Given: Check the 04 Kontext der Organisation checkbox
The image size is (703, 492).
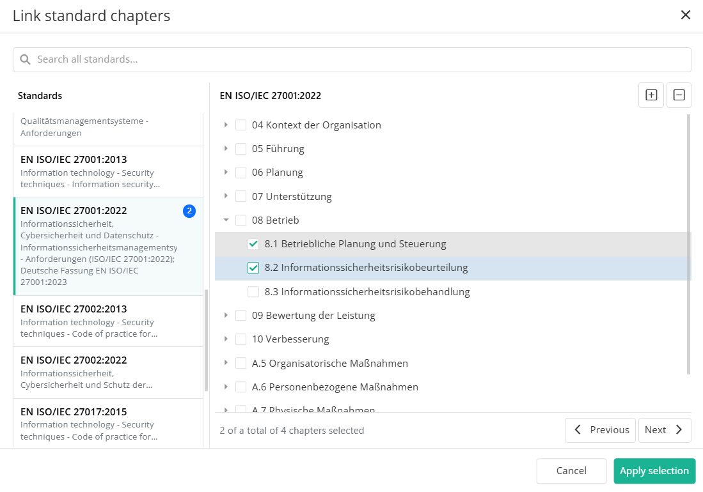Looking at the screenshot, I should click(241, 125).
